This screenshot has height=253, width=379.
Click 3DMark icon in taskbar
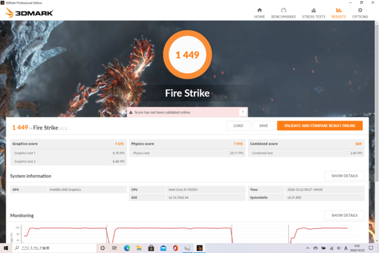[200, 248]
